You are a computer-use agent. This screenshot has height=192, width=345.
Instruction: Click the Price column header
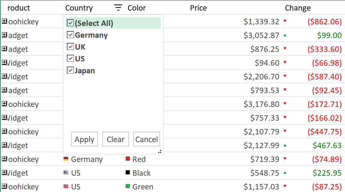[198, 8]
